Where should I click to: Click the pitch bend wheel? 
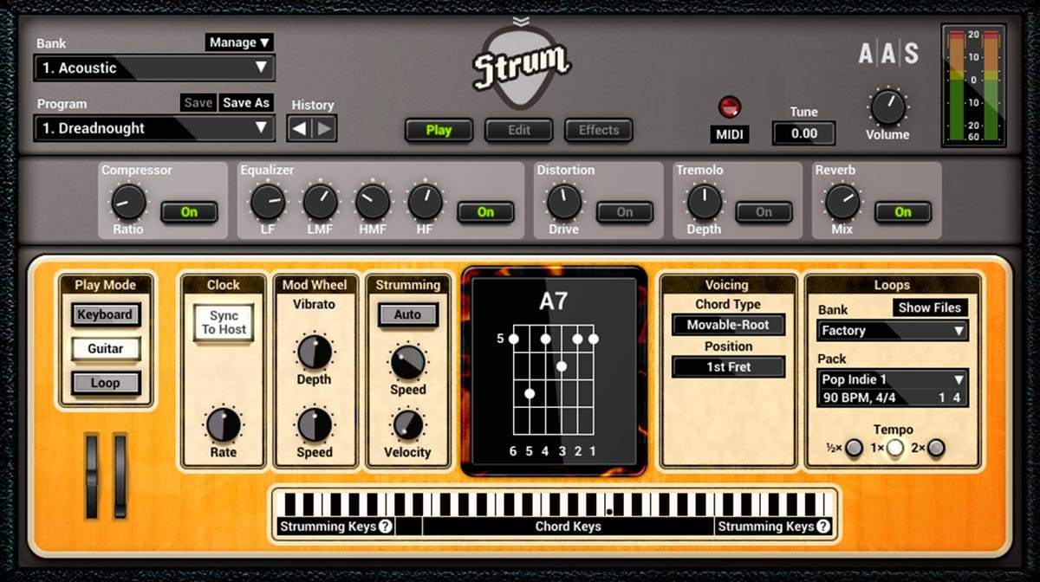click(91, 475)
